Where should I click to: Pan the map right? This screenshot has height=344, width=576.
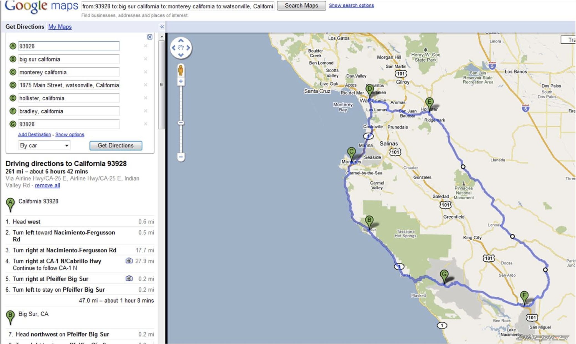(x=188, y=48)
